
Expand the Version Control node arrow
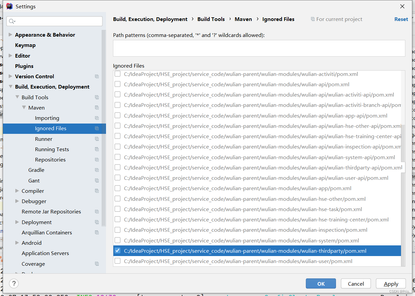[10, 76]
